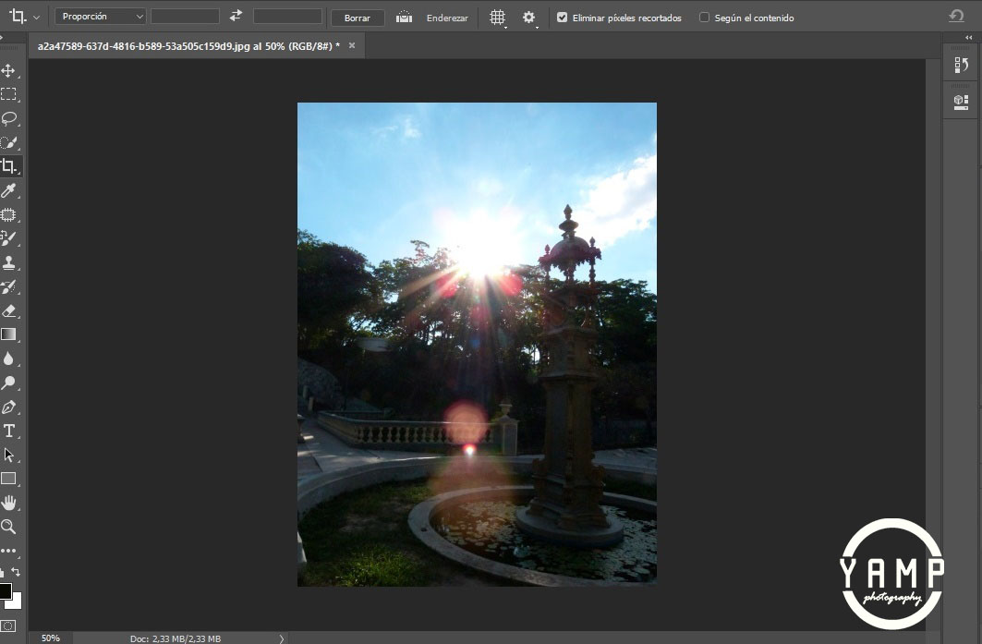Reset default foreground and background colors
The height and width of the screenshot is (644, 982).
point(2,572)
